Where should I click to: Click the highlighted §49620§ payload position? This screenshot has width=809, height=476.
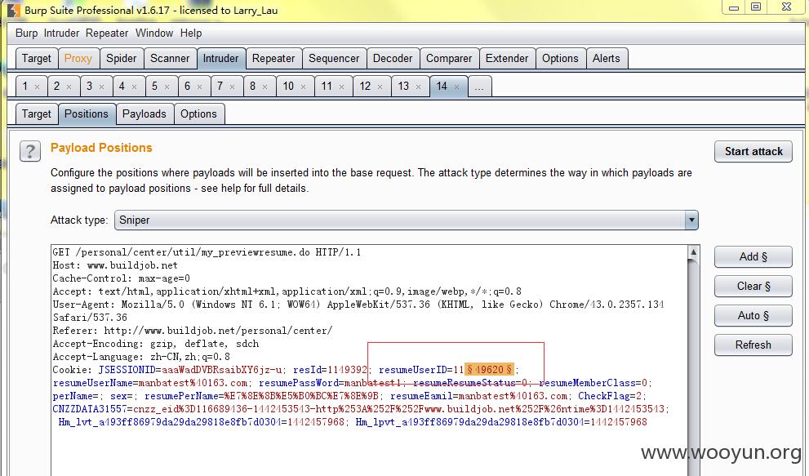point(489,370)
